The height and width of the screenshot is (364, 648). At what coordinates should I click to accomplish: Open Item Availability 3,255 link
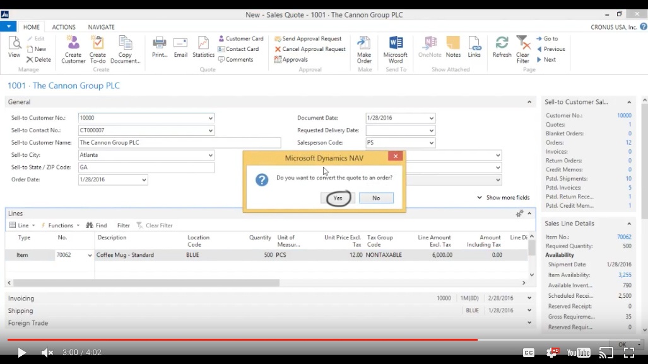coord(625,275)
